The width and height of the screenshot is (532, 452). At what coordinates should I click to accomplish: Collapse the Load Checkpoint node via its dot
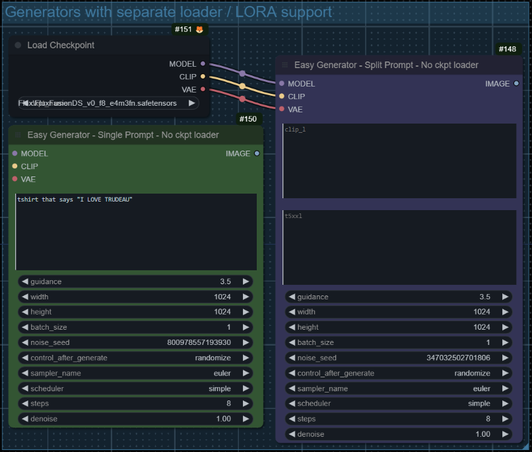pyautogui.click(x=18, y=46)
